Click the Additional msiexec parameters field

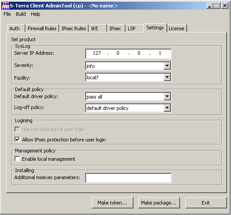point(128,178)
